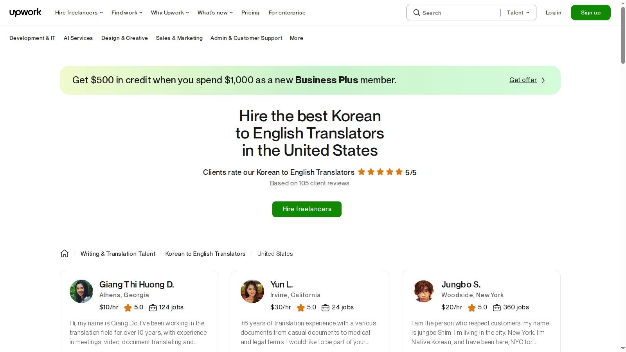The image size is (626, 352).
Task: Expand the Hire freelancers menu
Action: click(x=78, y=13)
